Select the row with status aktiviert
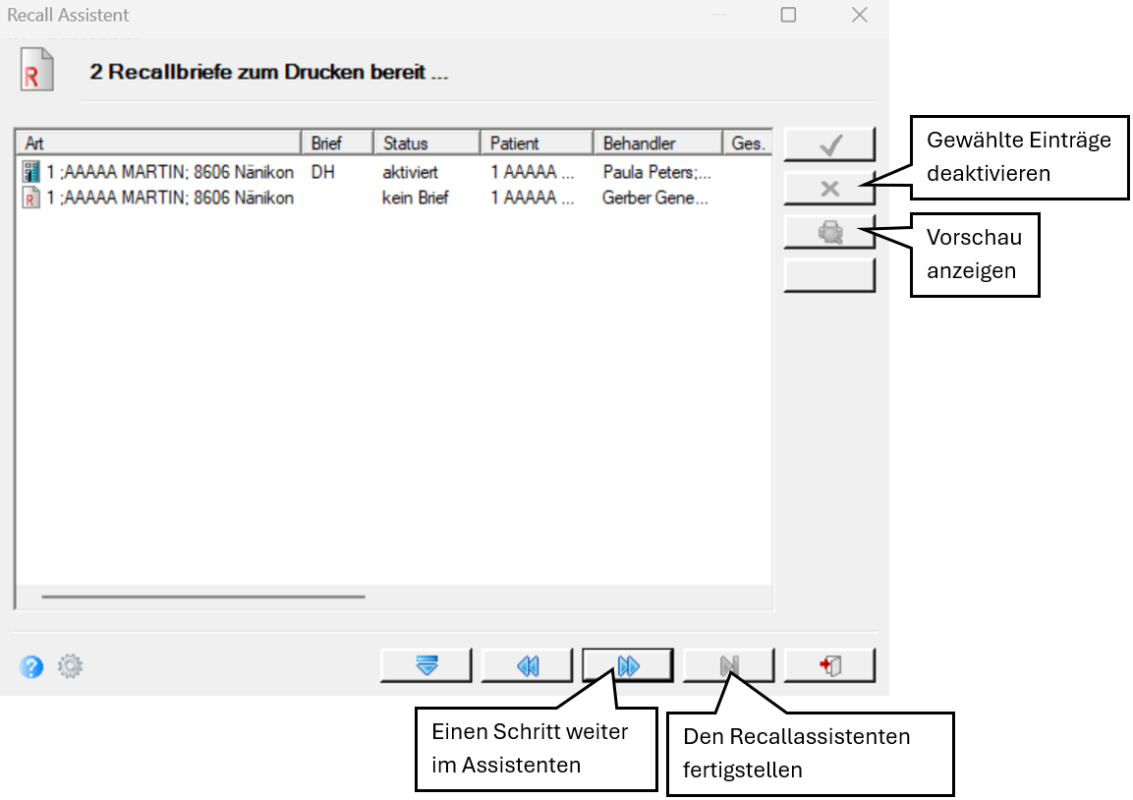The image size is (1133, 800). pyautogui.click(x=394, y=172)
